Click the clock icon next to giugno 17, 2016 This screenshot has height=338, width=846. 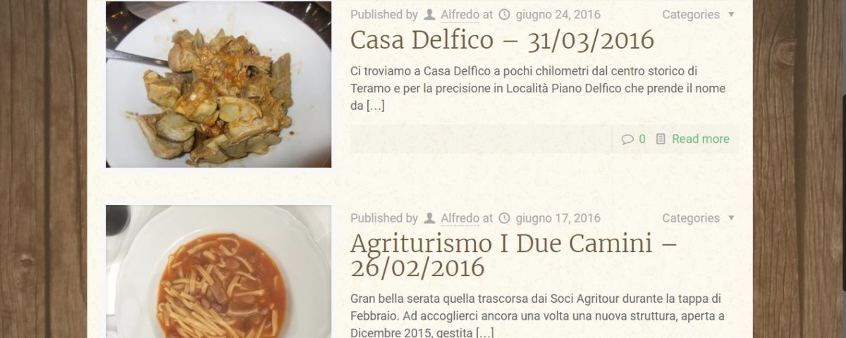click(504, 218)
